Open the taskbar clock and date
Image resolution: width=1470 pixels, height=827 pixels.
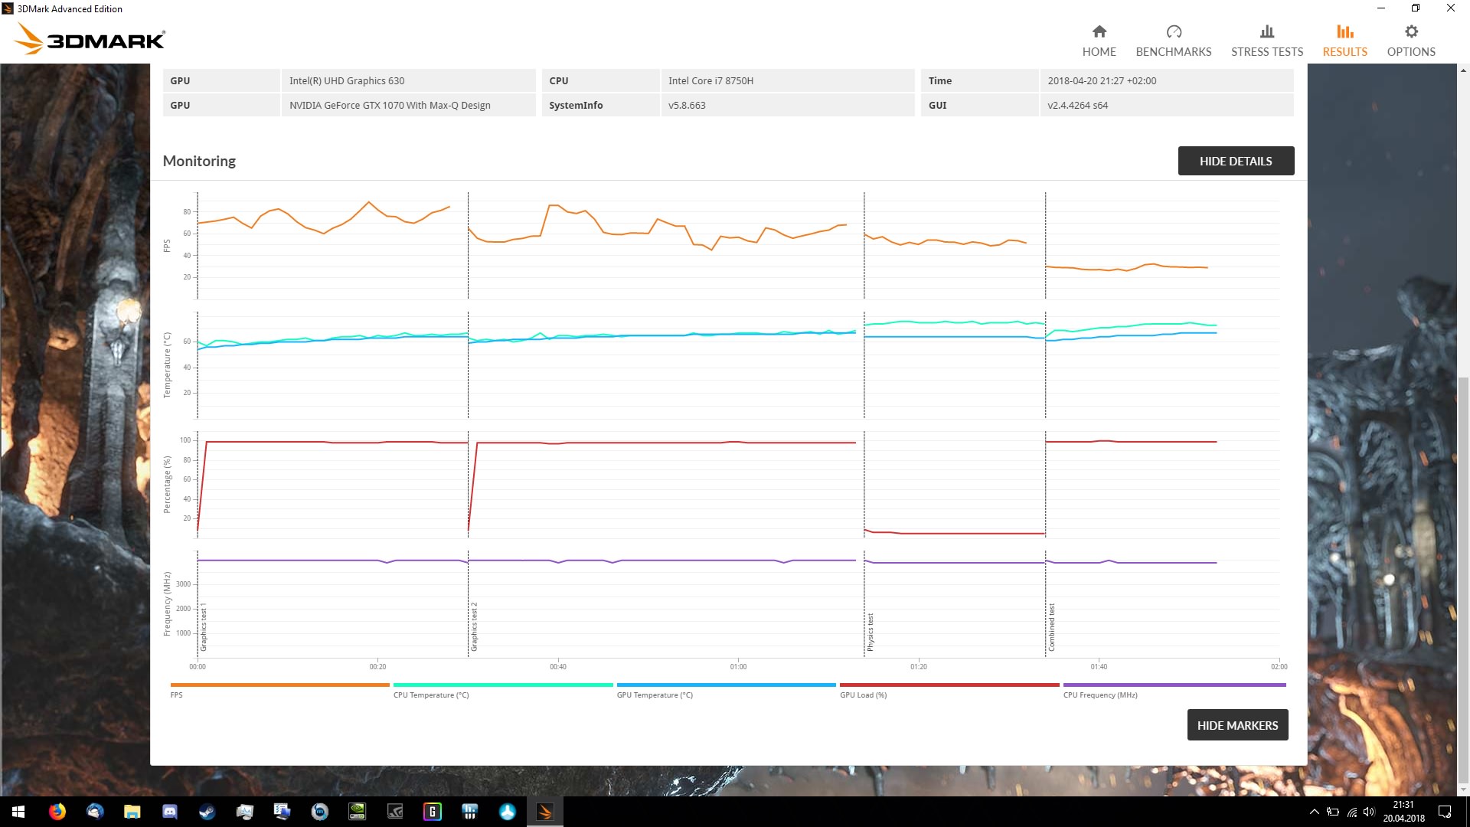[1403, 812]
